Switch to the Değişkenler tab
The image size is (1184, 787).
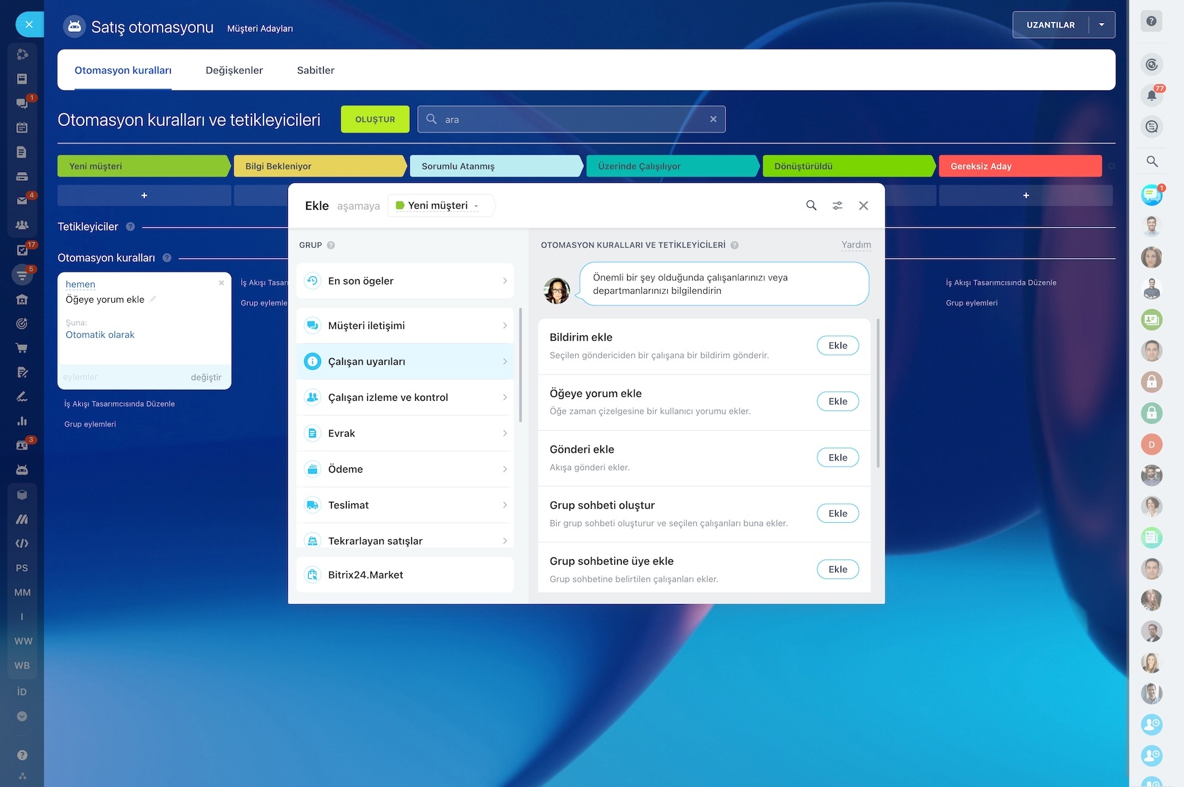pyautogui.click(x=234, y=70)
